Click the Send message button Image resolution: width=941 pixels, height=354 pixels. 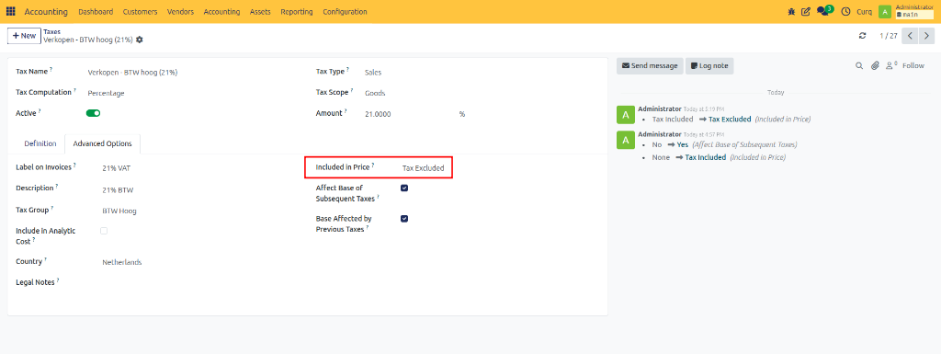650,66
